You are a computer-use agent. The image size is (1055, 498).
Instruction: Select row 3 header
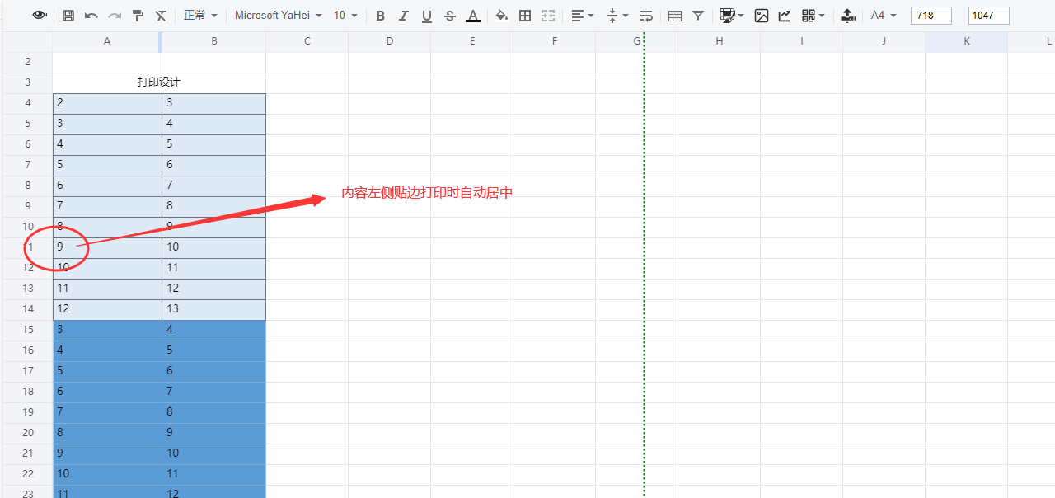click(27, 82)
